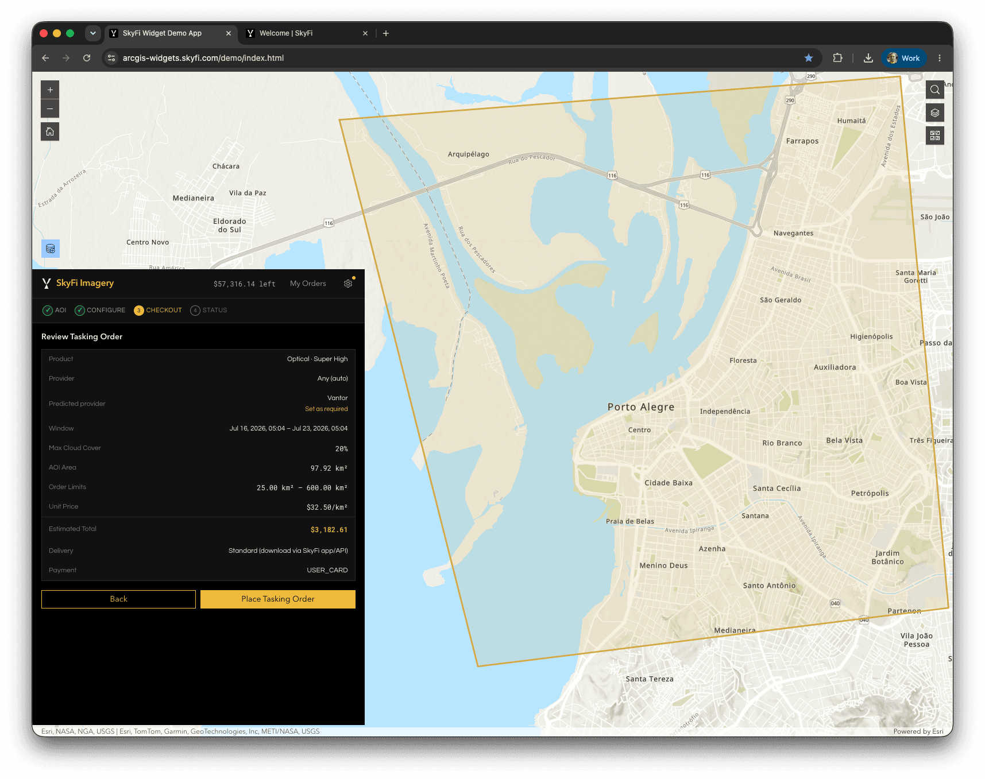Zoom in on the map
Image resolution: width=985 pixels, height=779 pixels.
coord(50,90)
